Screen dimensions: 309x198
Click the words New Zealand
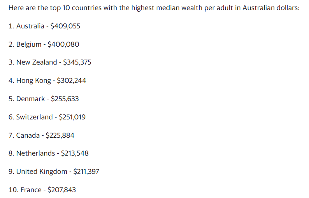(x=37, y=62)
